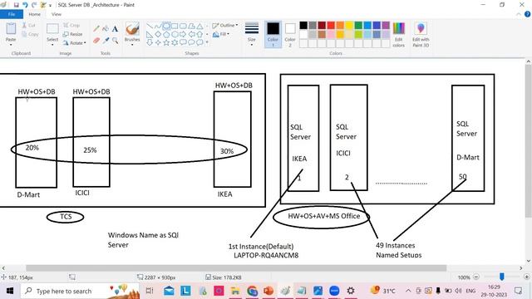Choose the Polygon shape
The width and height of the screenshot is (532, 299).
[x=191, y=26]
